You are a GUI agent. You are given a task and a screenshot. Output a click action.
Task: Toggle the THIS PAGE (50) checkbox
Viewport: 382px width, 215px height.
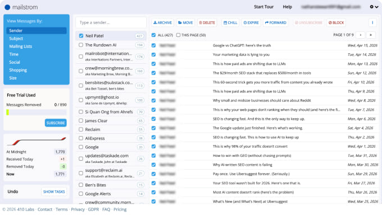click(x=178, y=35)
